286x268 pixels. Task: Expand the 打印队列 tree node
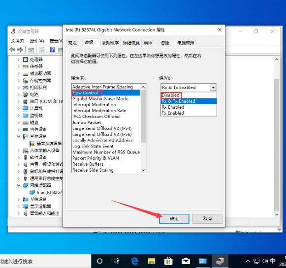point(18,88)
